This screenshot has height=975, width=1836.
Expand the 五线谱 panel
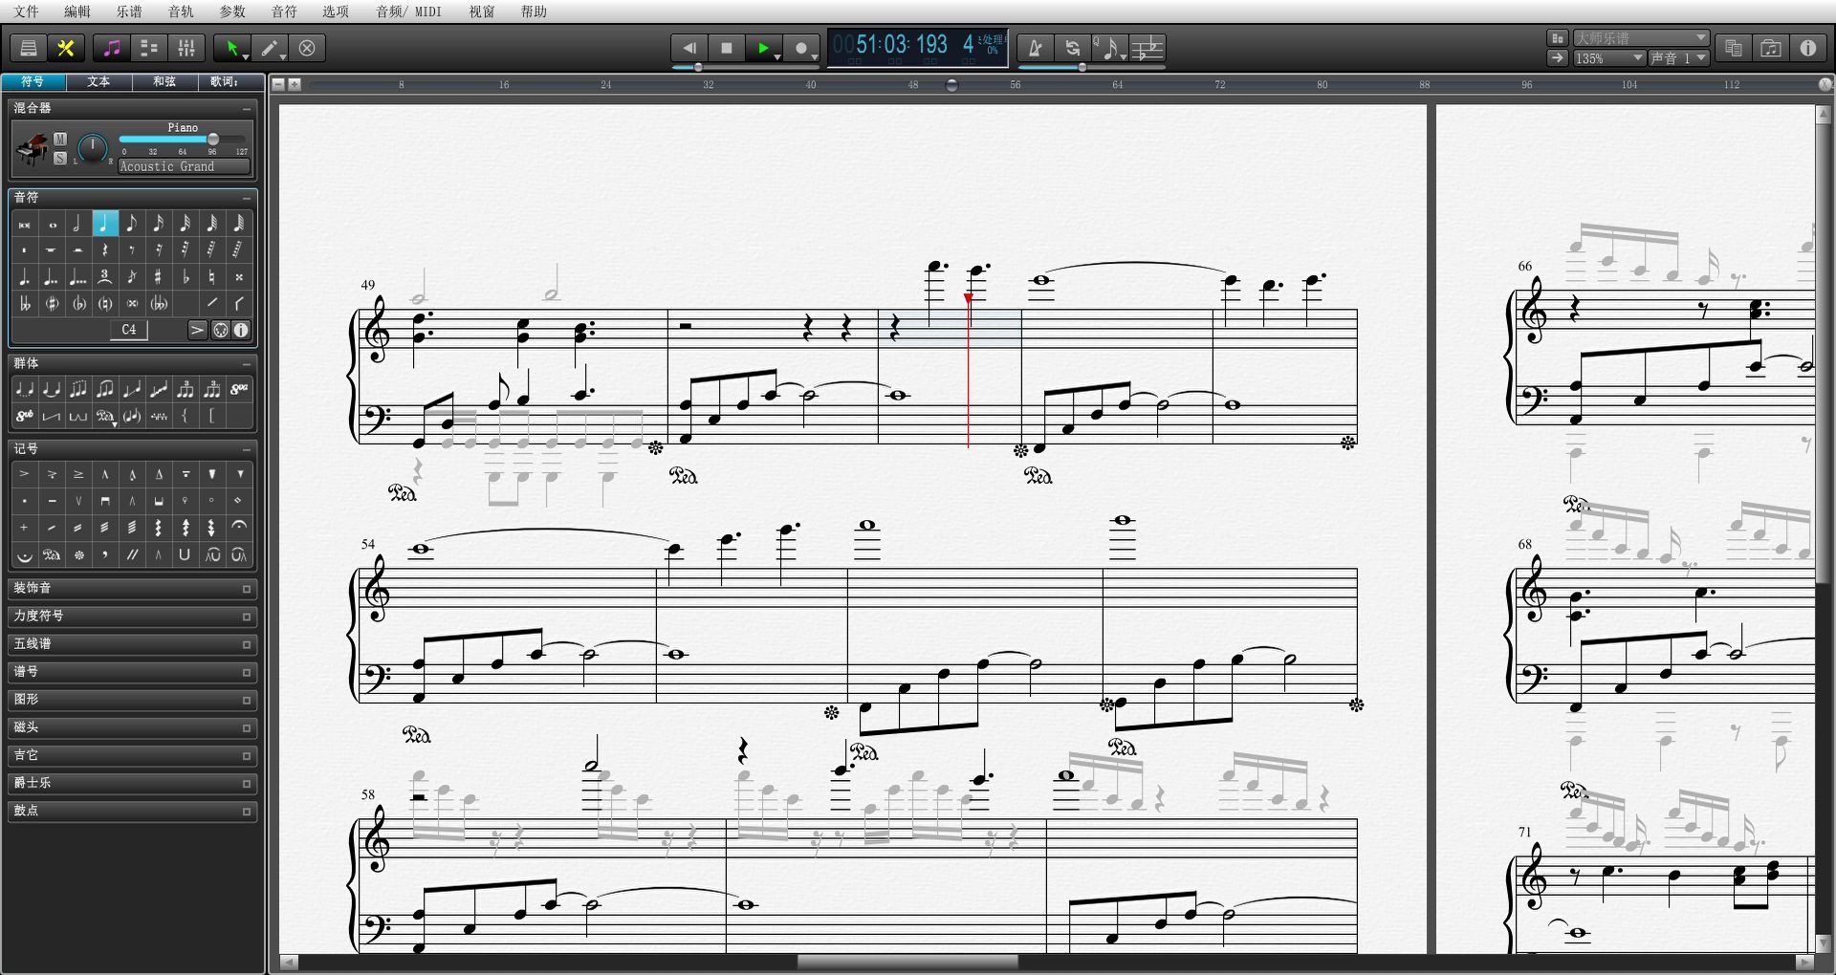click(247, 644)
